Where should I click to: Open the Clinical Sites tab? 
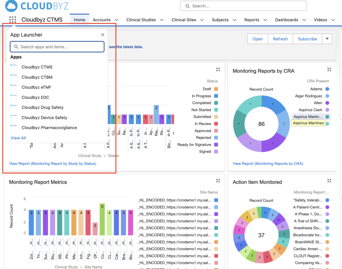click(x=184, y=20)
